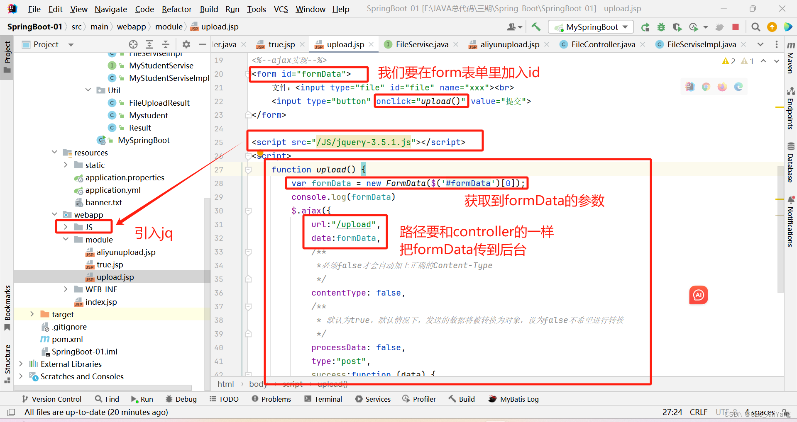Click the red AI assistant floating icon
The image size is (797, 422).
coord(699,295)
